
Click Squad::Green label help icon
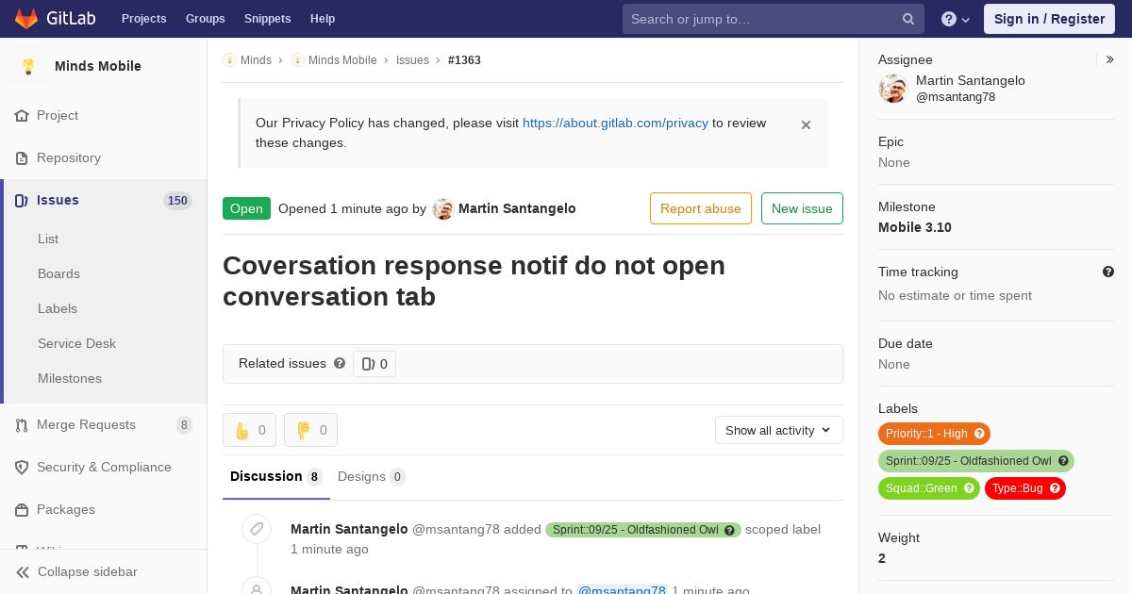[x=969, y=488]
